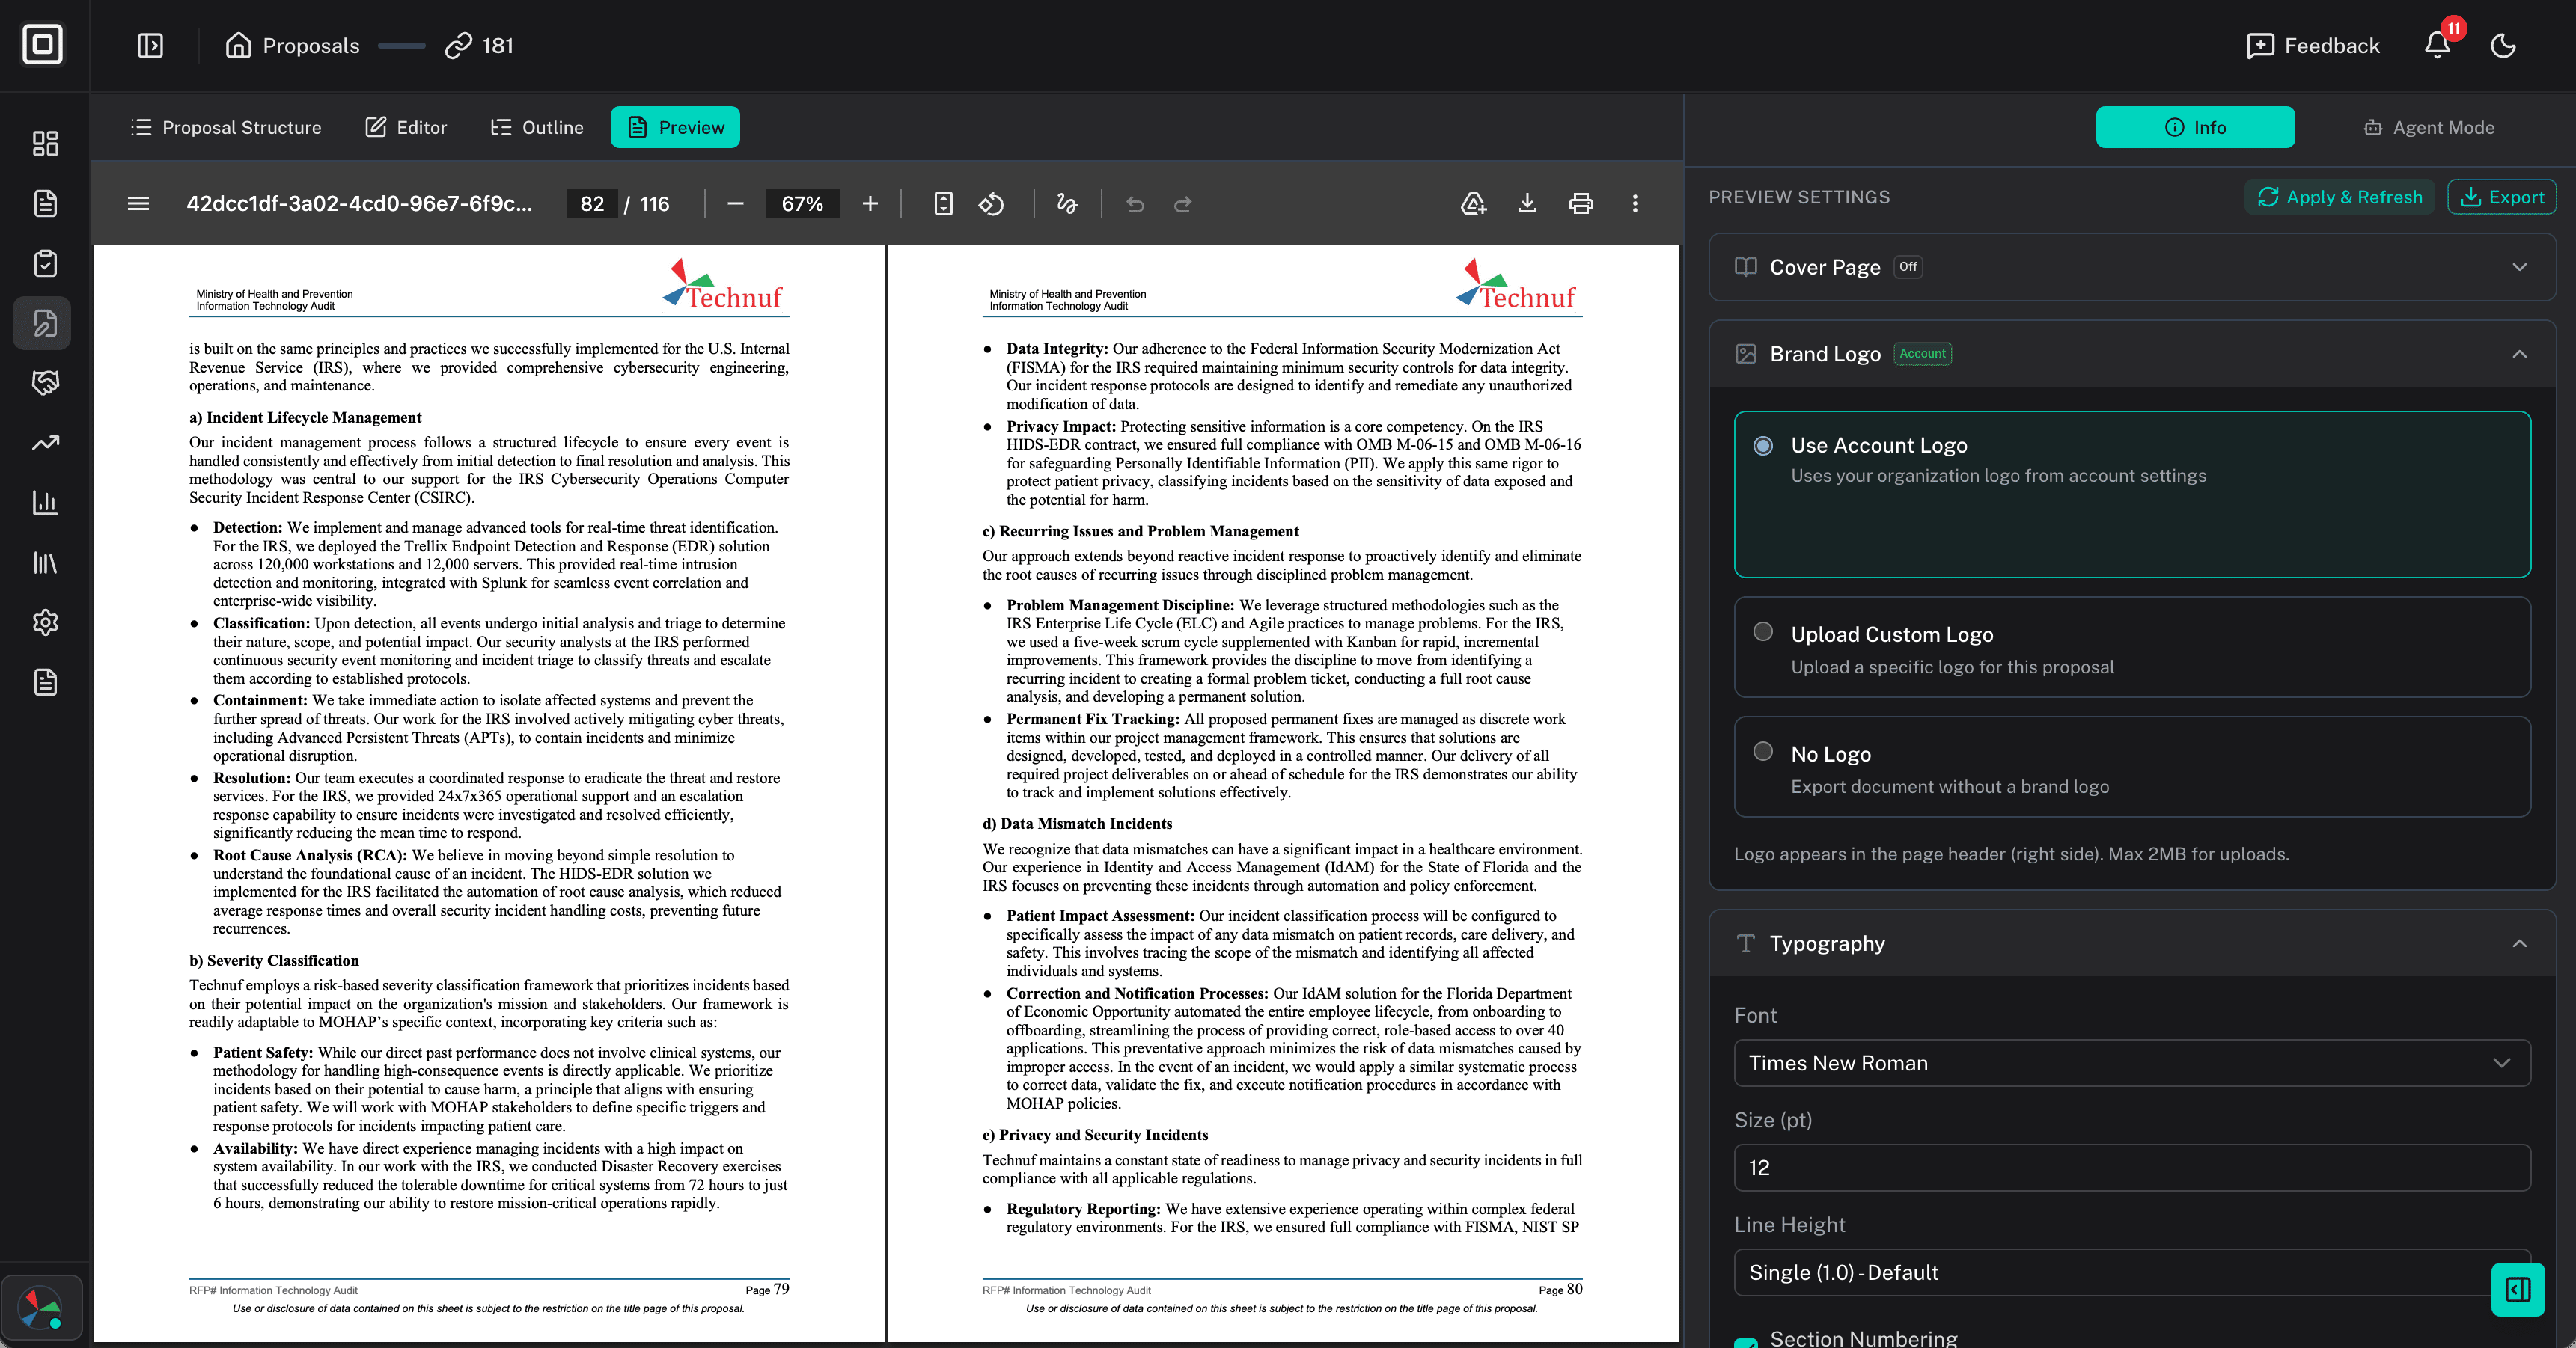The image size is (2576, 1348).
Task: Click the Brand Logo Account badge
Action: point(1922,354)
